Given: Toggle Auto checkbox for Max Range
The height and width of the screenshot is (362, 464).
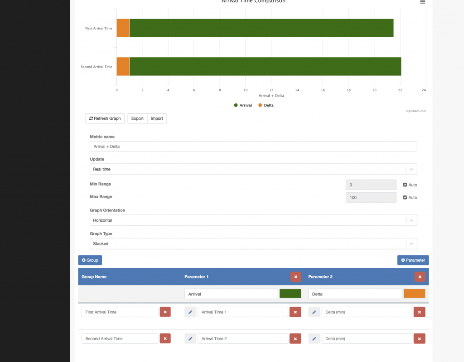Looking at the screenshot, I should (405, 197).
